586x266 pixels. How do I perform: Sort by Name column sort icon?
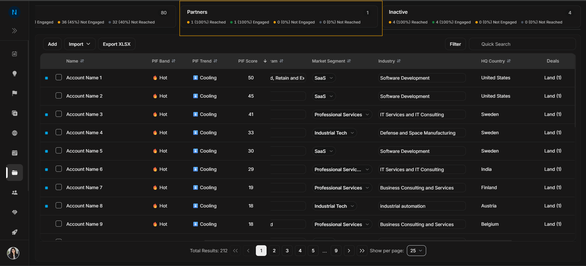pos(82,61)
